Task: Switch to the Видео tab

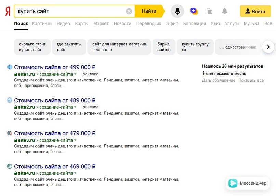Action: (63, 24)
